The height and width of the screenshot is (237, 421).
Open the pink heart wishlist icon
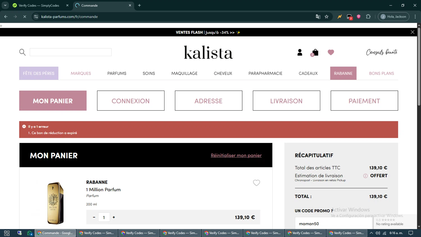tap(331, 52)
